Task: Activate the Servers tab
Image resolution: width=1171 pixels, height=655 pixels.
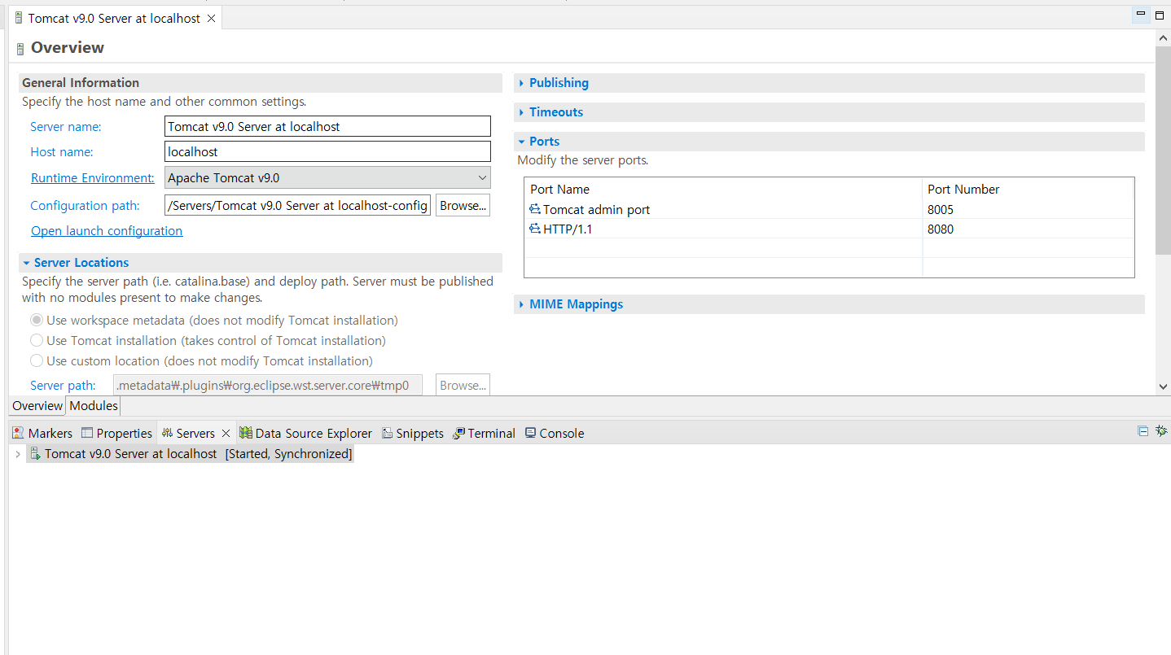Action: (188, 433)
